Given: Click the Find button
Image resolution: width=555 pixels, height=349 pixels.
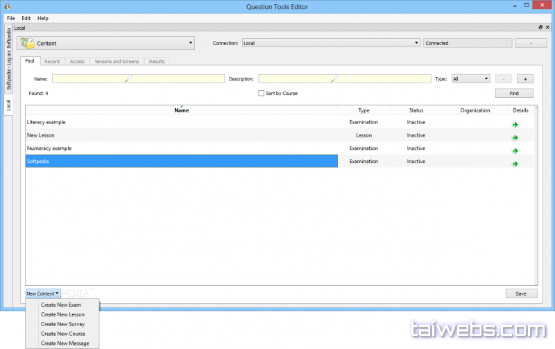Looking at the screenshot, I should pos(514,93).
